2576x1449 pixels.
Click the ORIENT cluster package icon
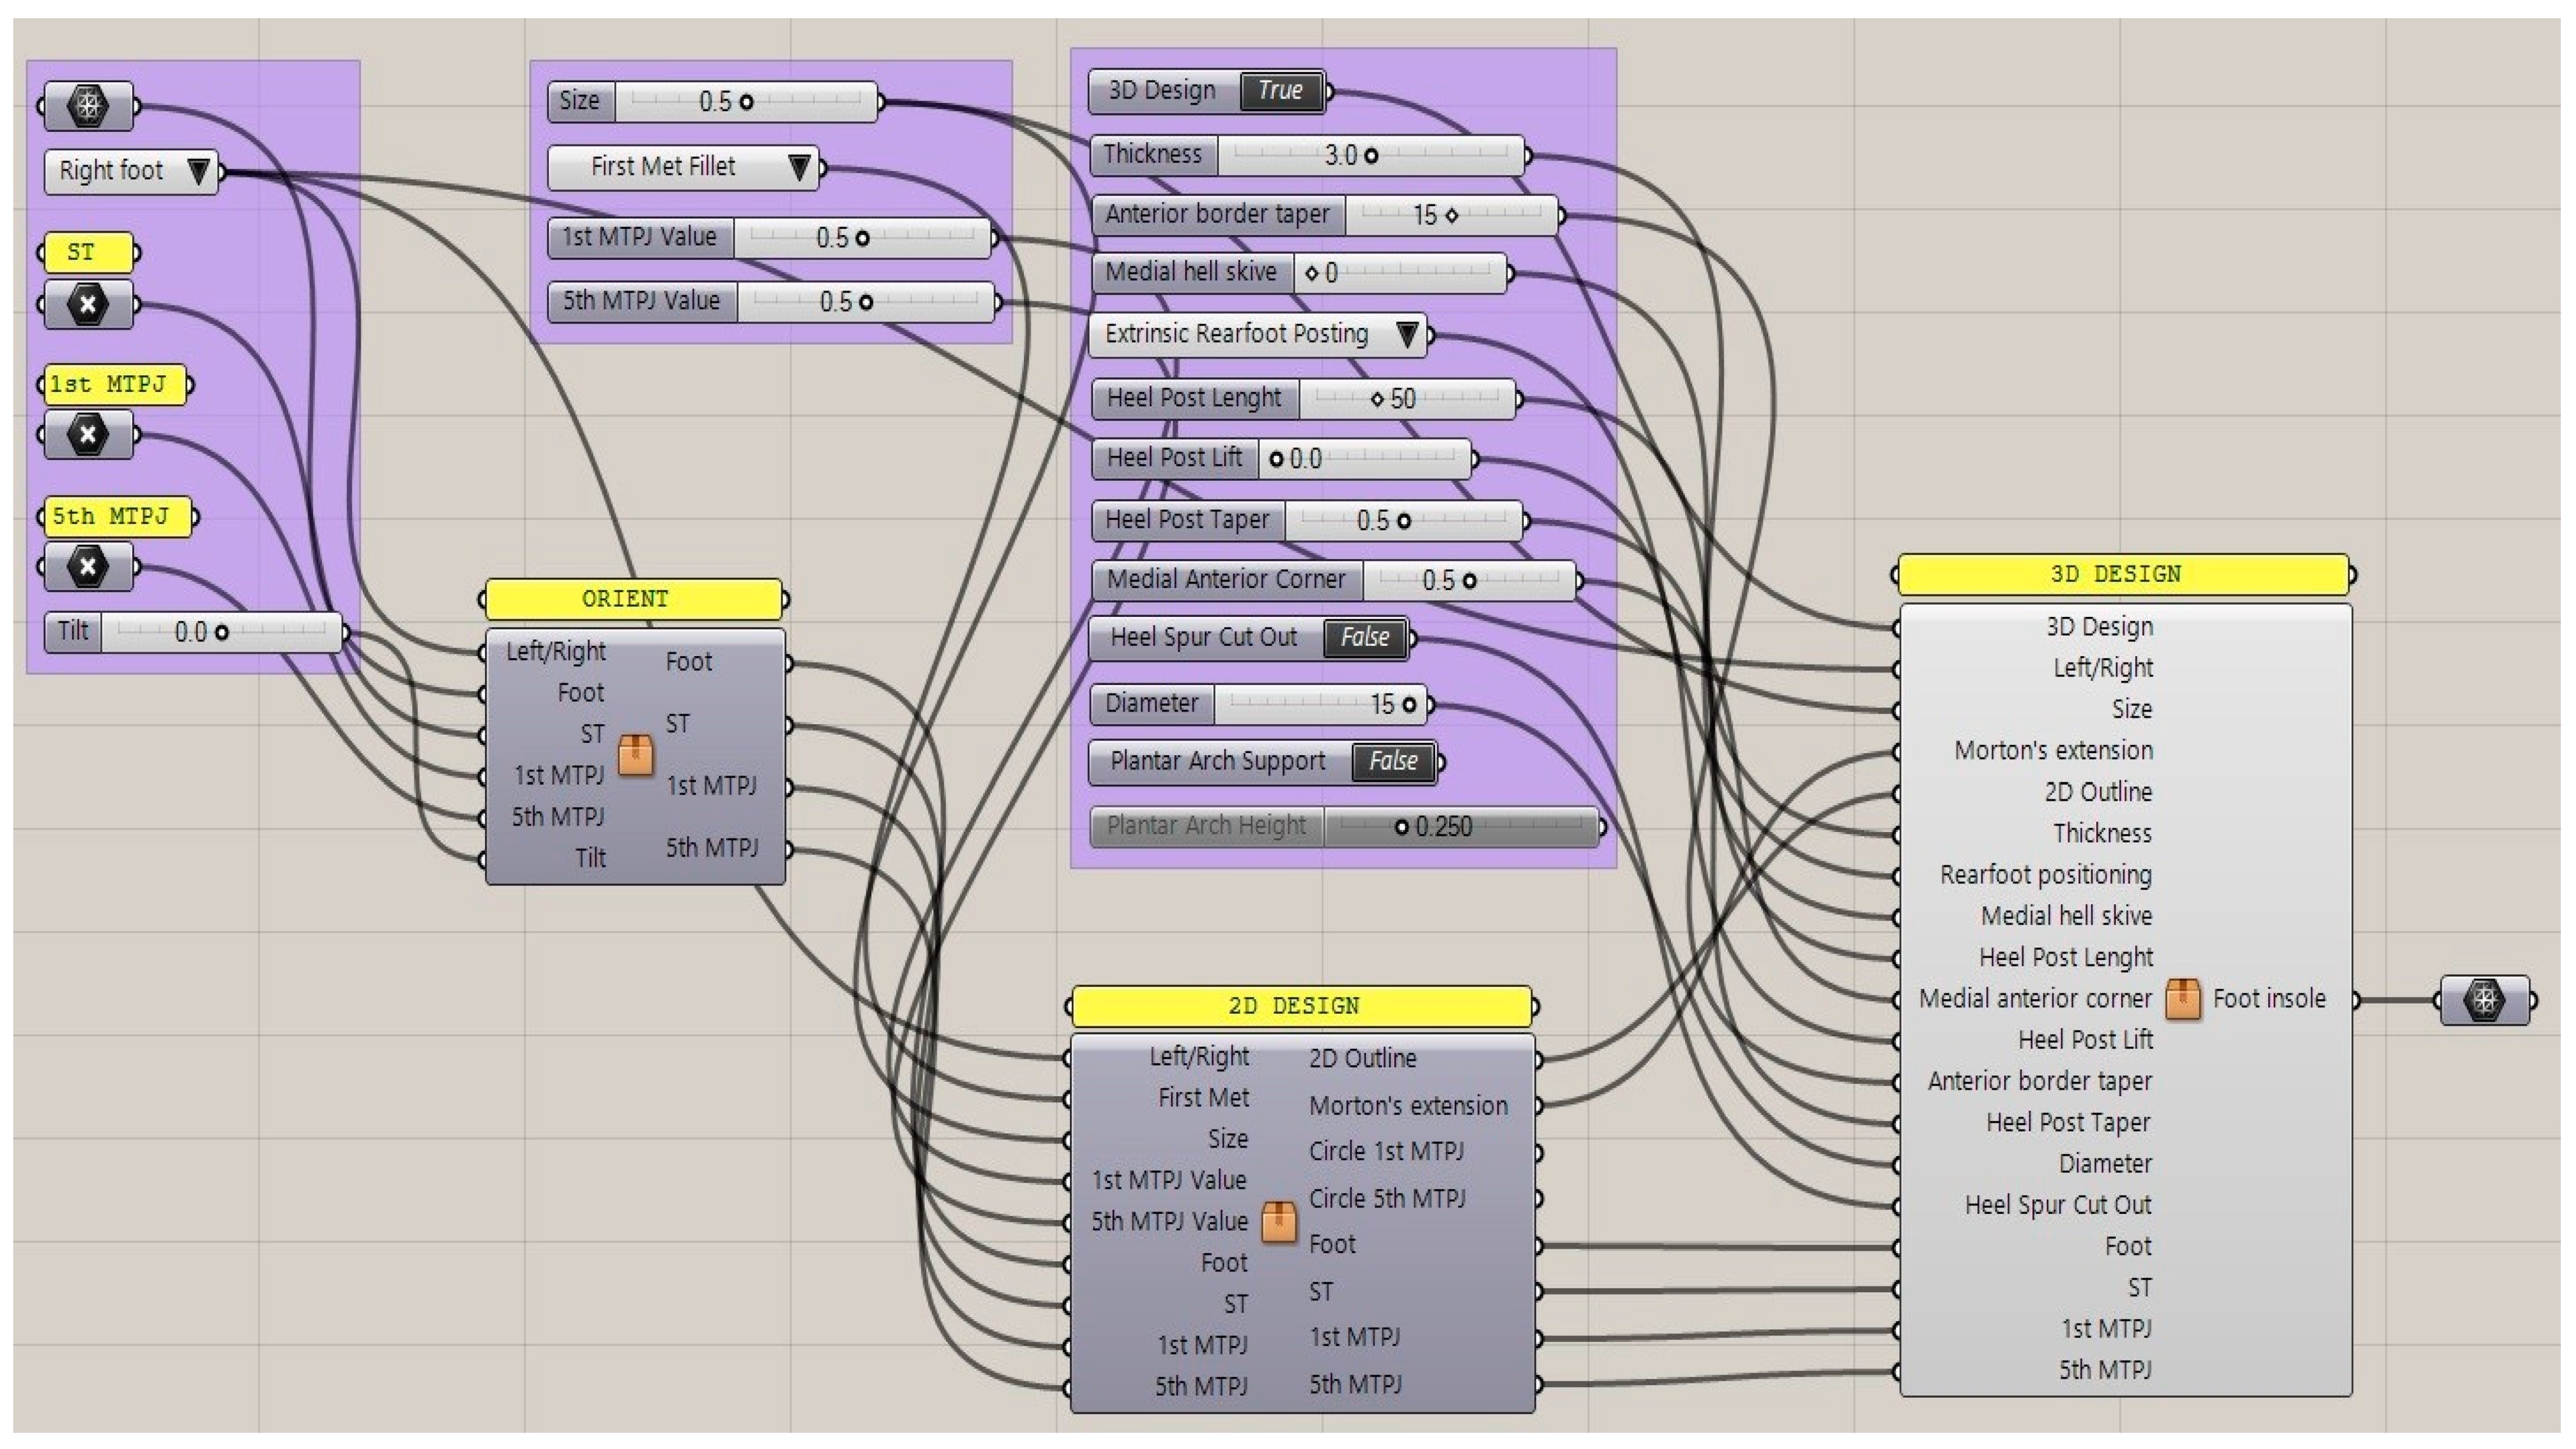click(x=636, y=755)
